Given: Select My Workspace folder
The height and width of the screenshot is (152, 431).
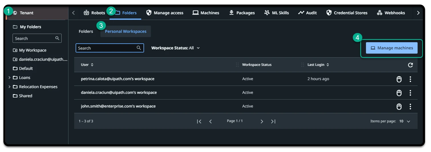Looking at the screenshot, I should (x=30, y=50).
